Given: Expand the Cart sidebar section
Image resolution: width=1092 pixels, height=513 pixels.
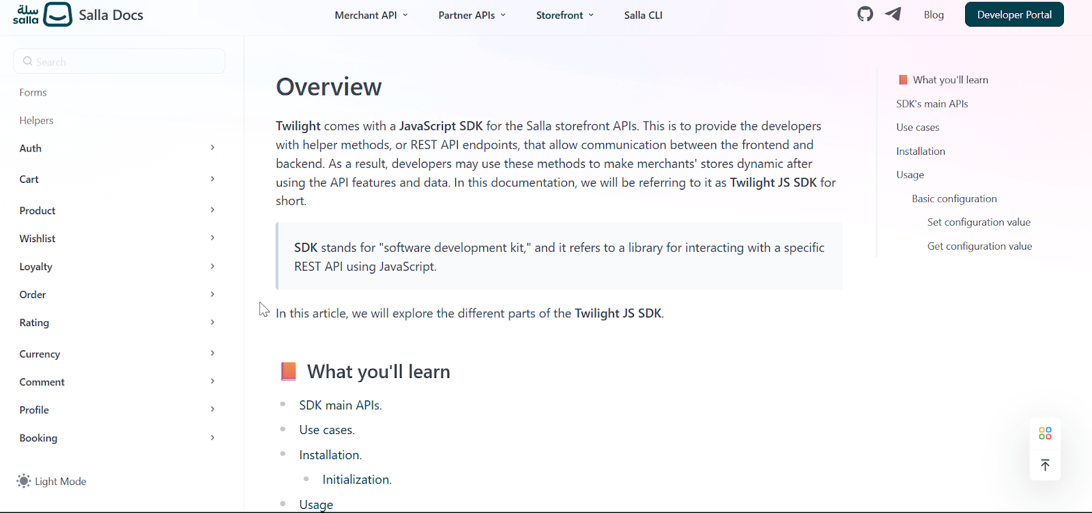Looking at the screenshot, I should pyautogui.click(x=117, y=179).
